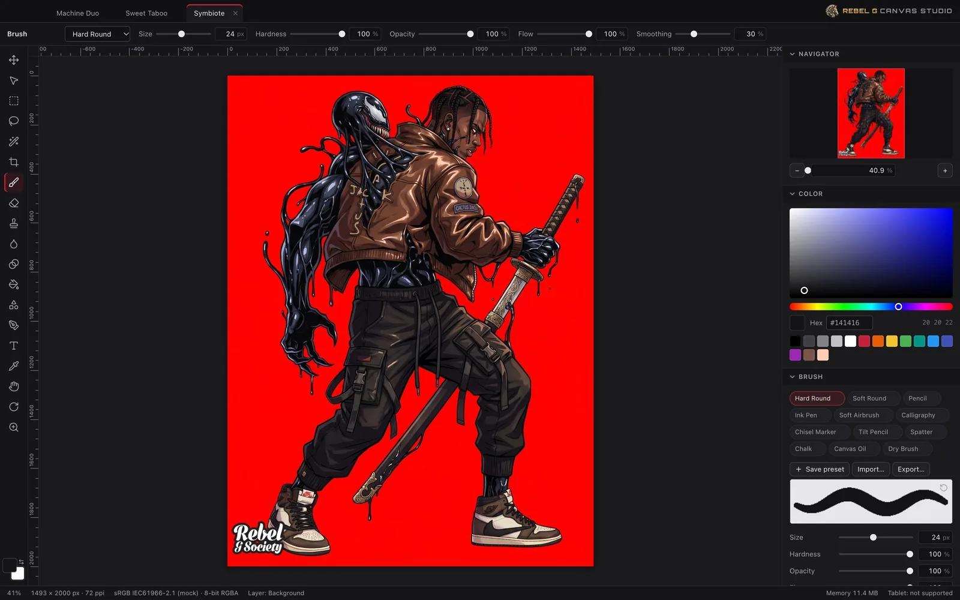Image resolution: width=960 pixels, height=600 pixels.
Task: Select the Rotate view tool
Action: click(x=14, y=407)
